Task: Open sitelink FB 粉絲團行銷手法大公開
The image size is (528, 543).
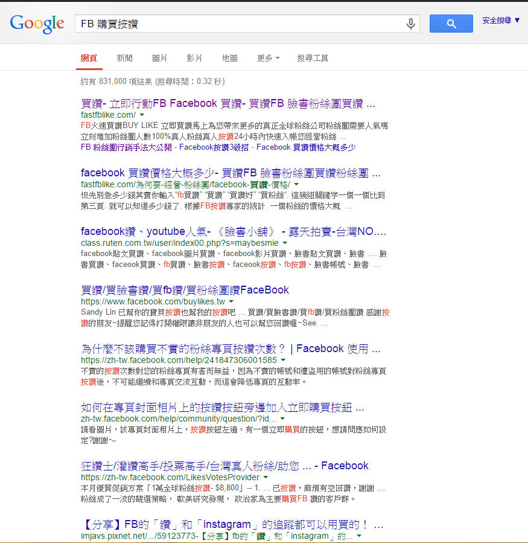Action: click(126, 147)
